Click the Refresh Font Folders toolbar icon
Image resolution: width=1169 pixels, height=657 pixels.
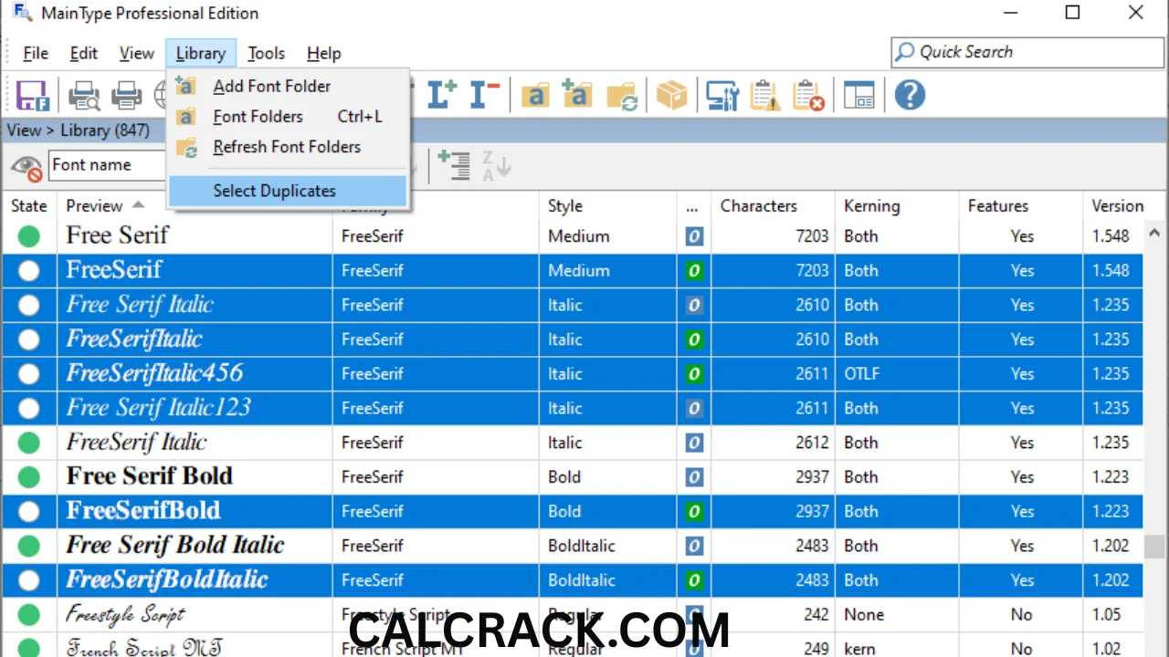[x=622, y=95]
